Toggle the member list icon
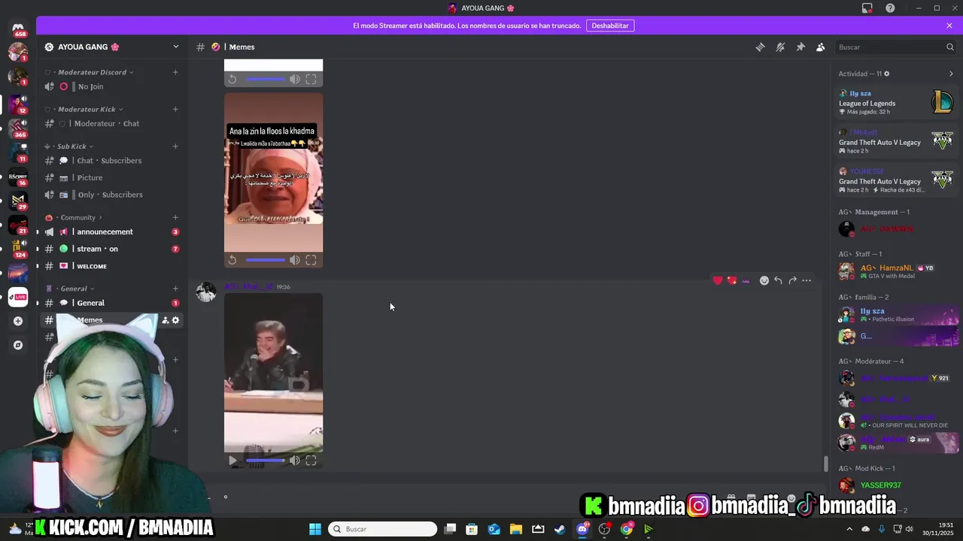Image resolution: width=963 pixels, height=541 pixels. pos(820,47)
